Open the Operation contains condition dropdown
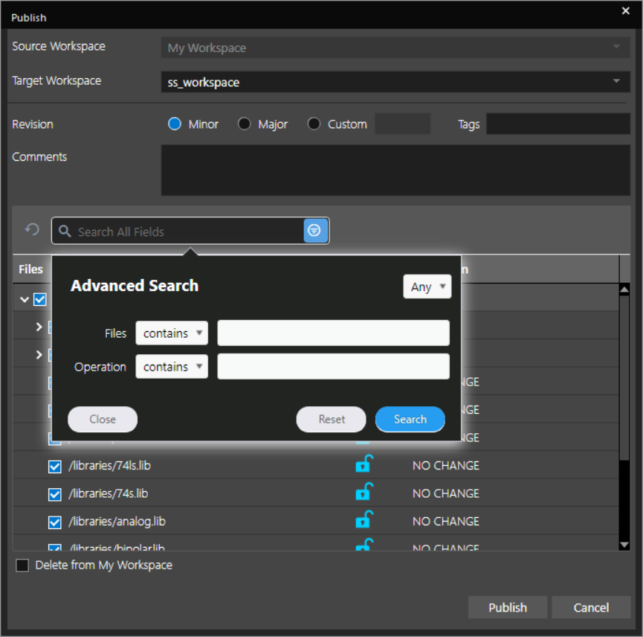Viewport: 643px width, 637px height. 172,367
